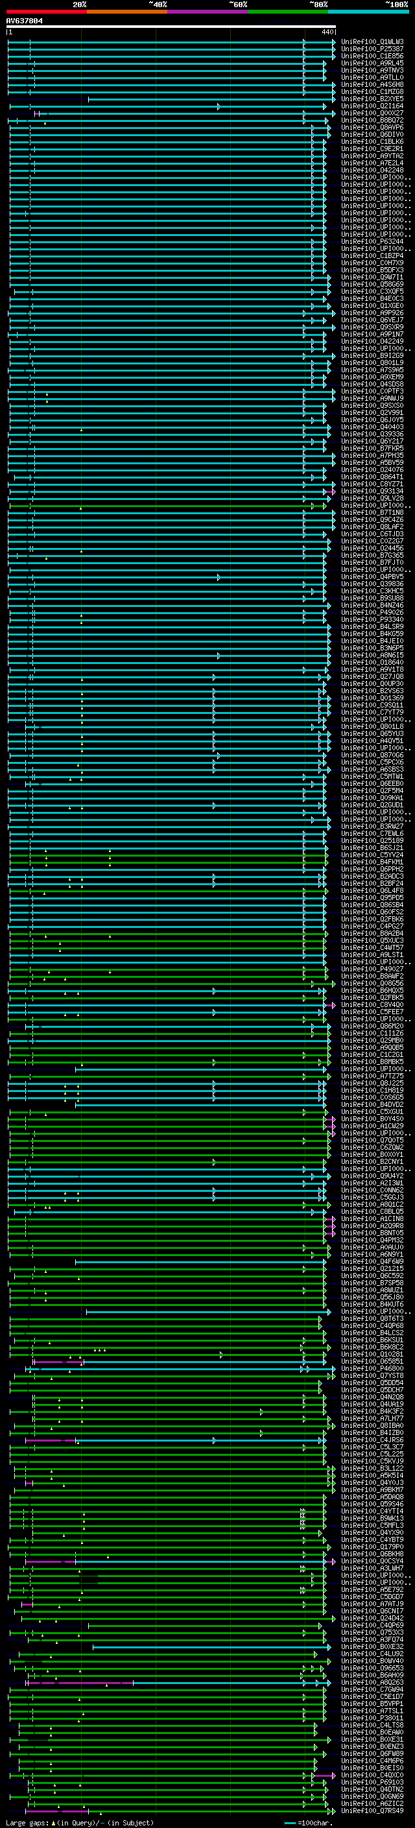
Task: Click the Large gaps legend text
Action: click(80, 1823)
